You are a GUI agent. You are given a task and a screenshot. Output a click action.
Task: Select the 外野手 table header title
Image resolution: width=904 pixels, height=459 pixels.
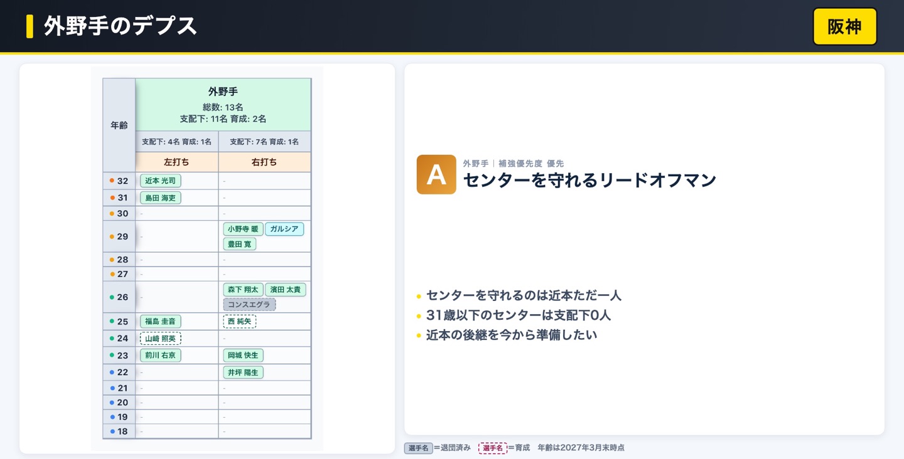(x=223, y=92)
